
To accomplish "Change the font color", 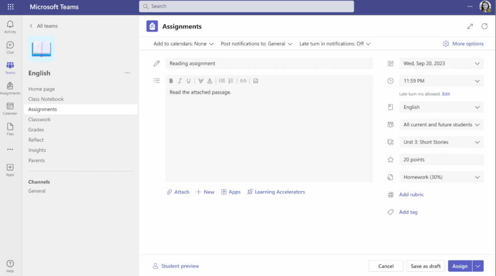I will (x=210, y=81).
